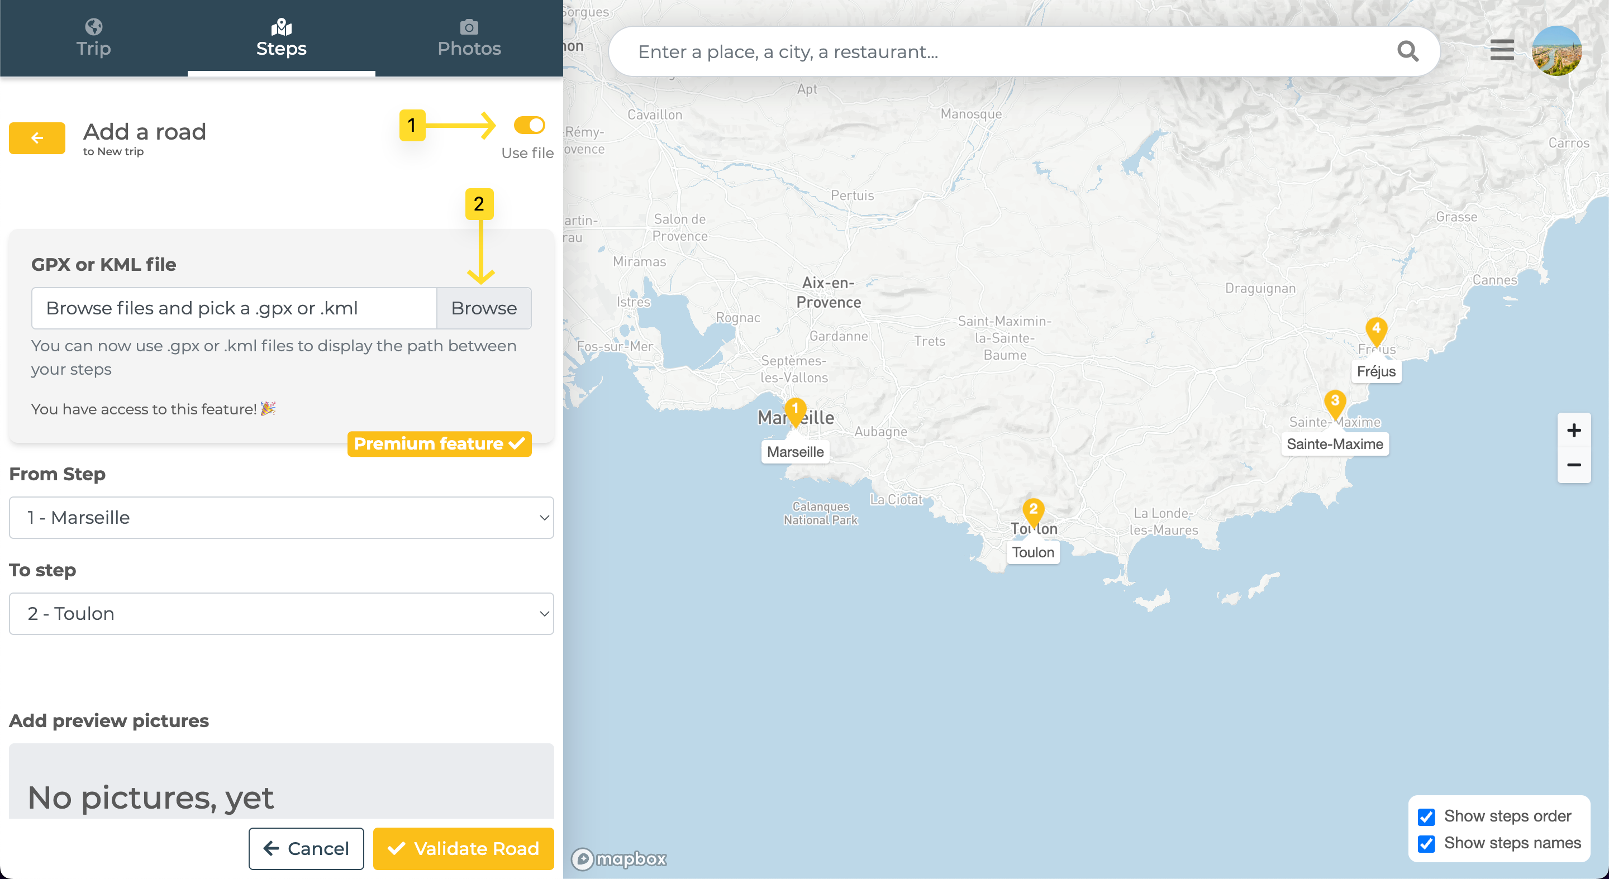The height and width of the screenshot is (879, 1609).
Task: Toggle the Use file switch
Action: tap(529, 126)
